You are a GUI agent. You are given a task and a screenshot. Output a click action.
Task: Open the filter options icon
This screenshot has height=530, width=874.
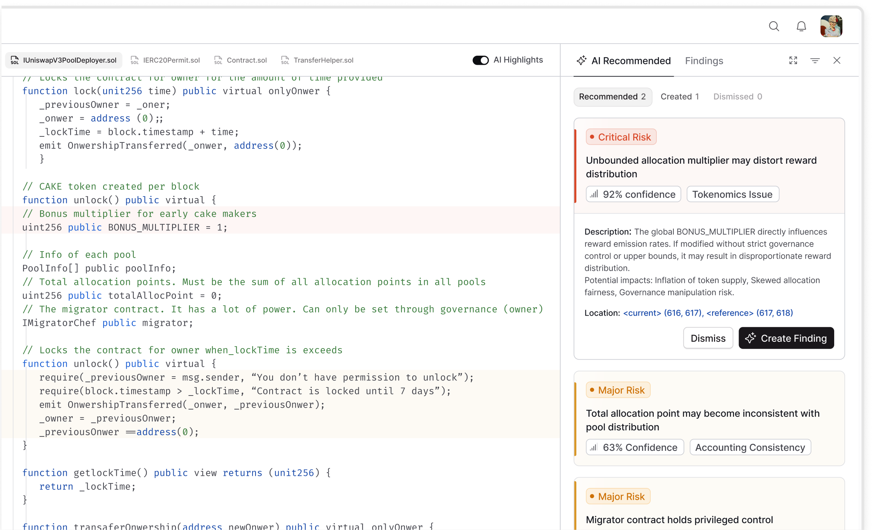[815, 60]
